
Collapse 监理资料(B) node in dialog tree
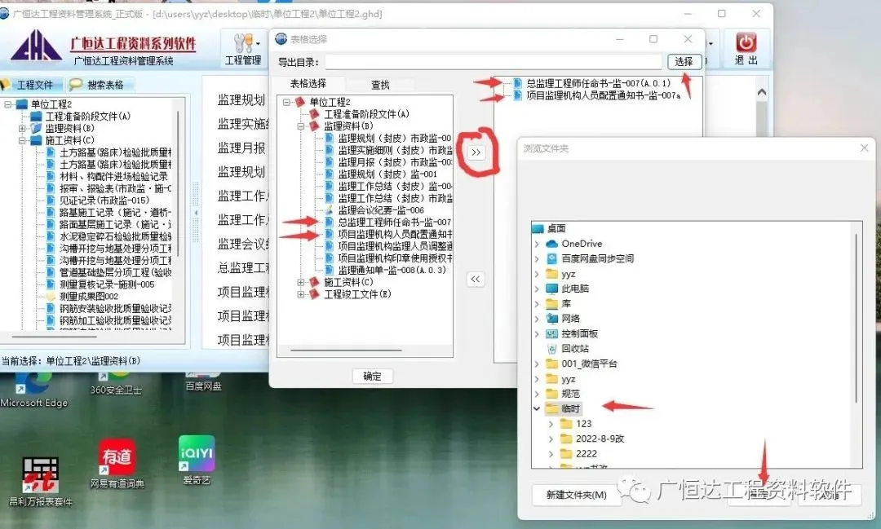tap(300, 126)
